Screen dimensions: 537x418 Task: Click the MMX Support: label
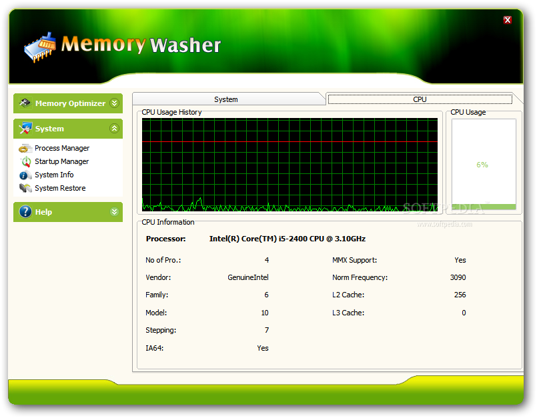point(354,260)
